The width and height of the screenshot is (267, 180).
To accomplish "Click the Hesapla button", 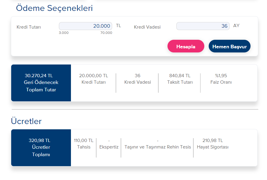I will 186,46.
